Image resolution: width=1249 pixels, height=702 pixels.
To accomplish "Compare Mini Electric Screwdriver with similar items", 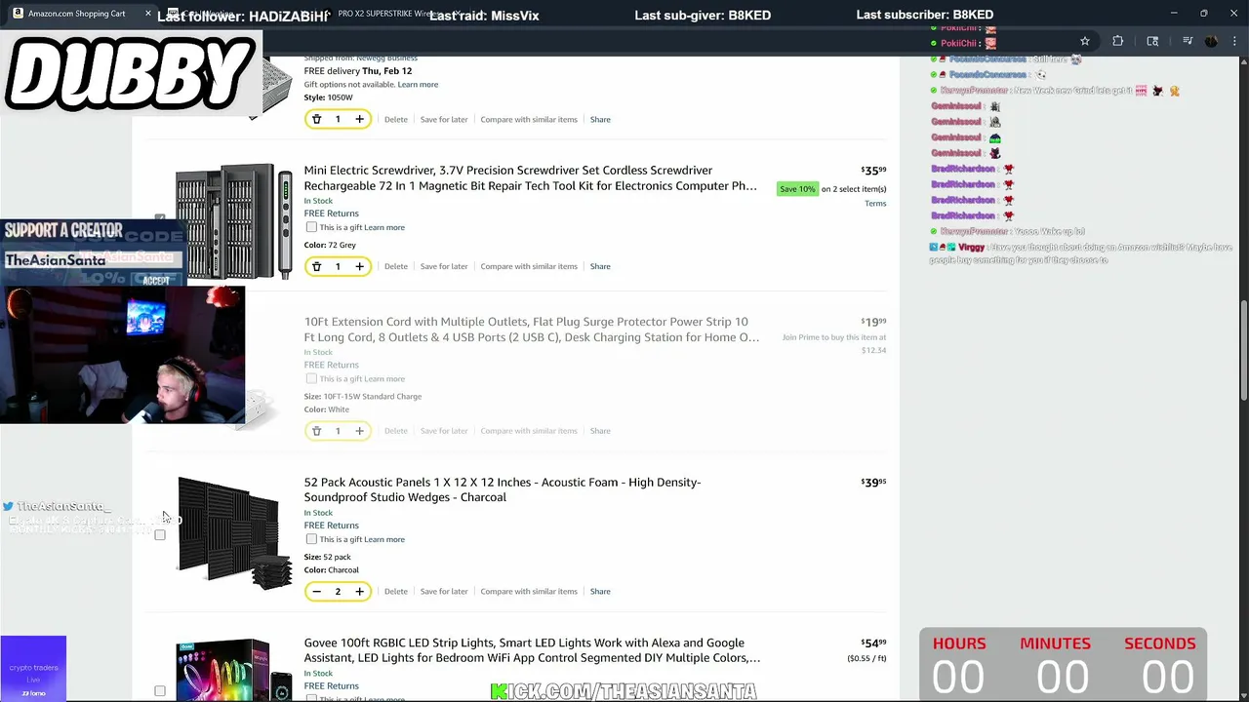I will click(529, 266).
